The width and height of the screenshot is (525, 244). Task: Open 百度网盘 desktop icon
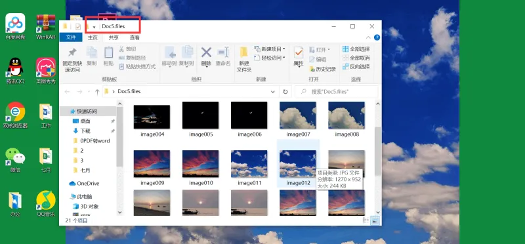click(x=15, y=26)
